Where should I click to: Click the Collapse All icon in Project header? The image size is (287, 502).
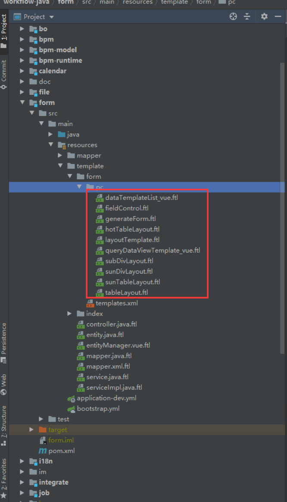247,17
